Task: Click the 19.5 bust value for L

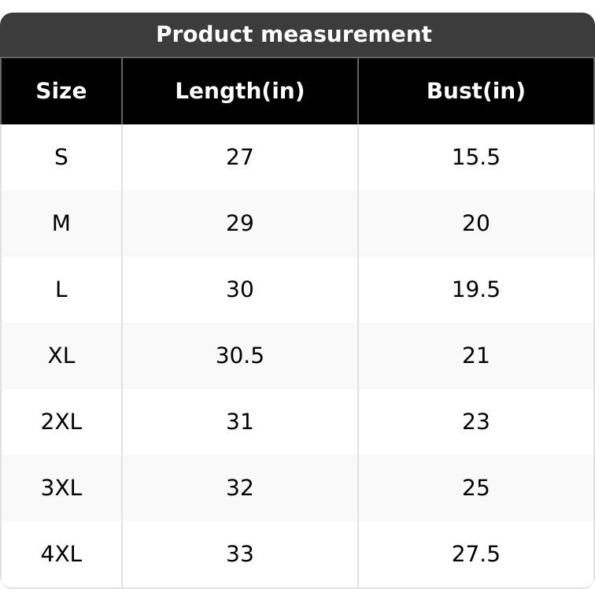Action: pyautogui.click(x=475, y=290)
